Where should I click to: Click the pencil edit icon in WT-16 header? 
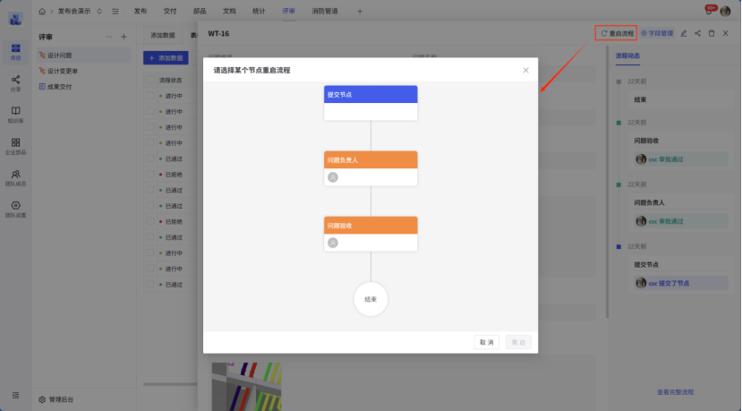[x=684, y=33]
